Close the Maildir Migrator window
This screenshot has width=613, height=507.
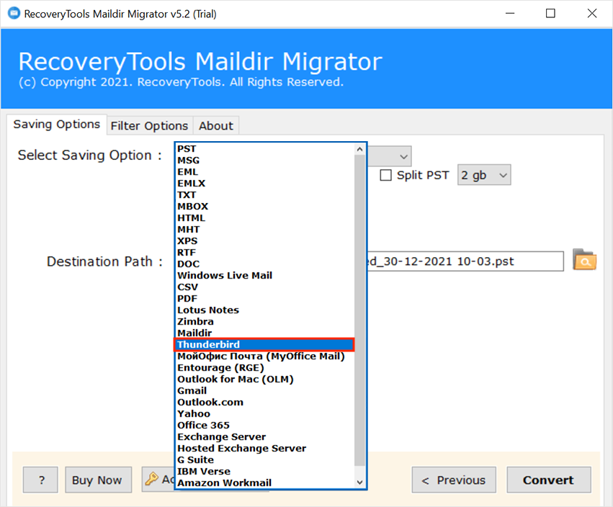click(592, 13)
